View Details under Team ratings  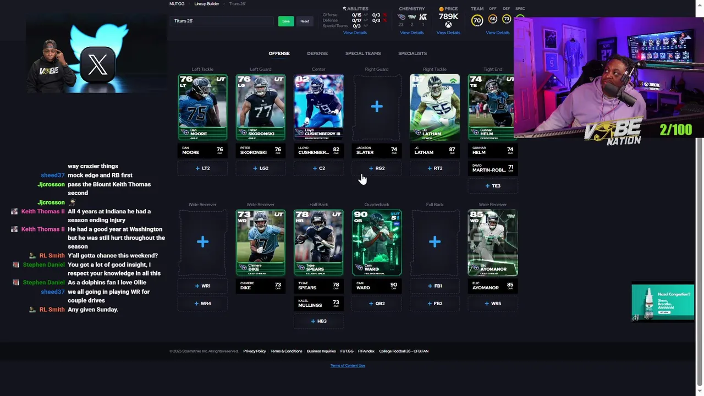(498, 32)
